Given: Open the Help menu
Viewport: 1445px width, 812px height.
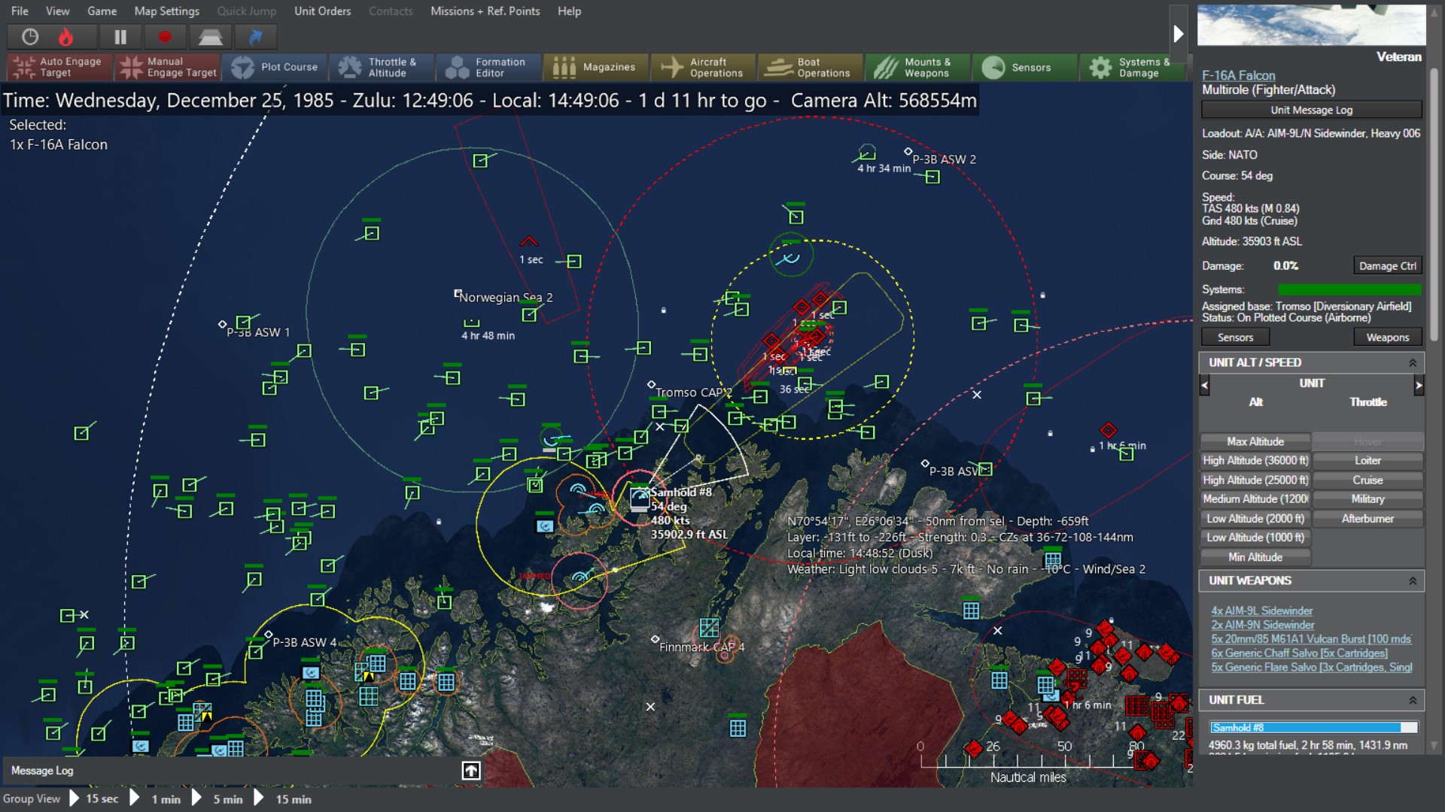Looking at the screenshot, I should (570, 11).
